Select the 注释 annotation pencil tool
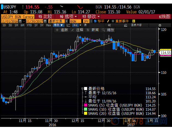 [x=78, y=30]
